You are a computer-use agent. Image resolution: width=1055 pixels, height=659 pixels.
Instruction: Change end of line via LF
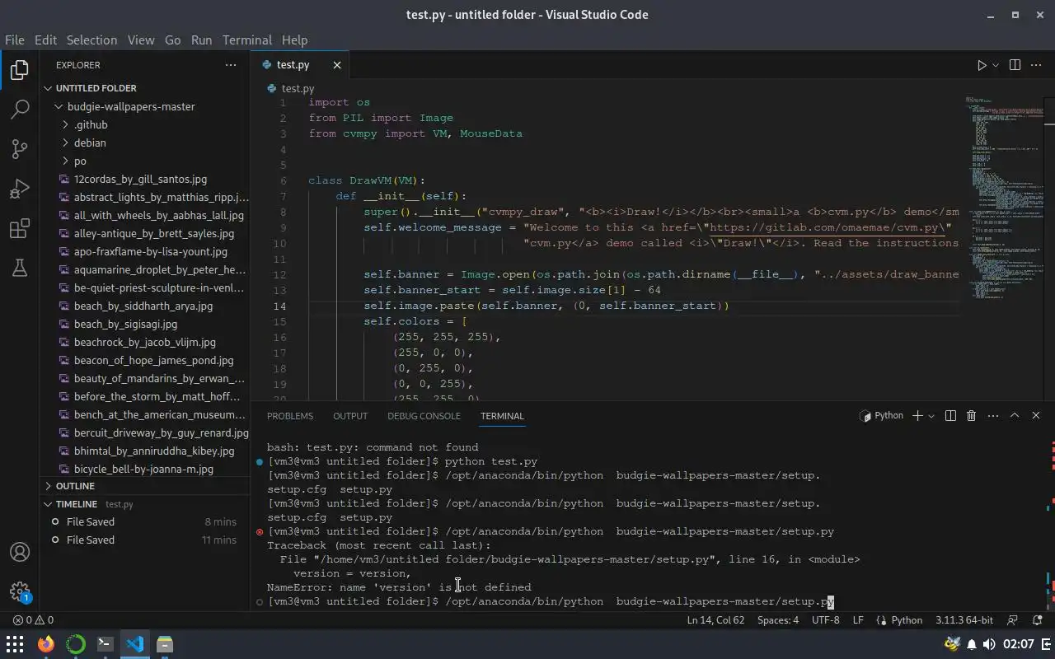point(858,620)
